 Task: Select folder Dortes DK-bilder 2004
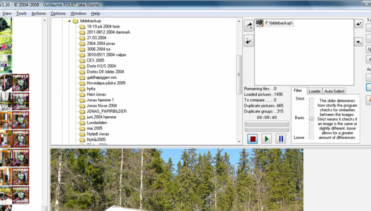105,72
